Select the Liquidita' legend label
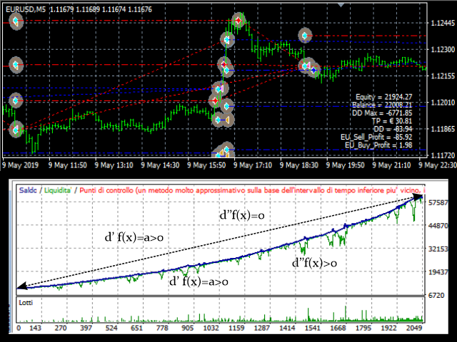 [57, 190]
